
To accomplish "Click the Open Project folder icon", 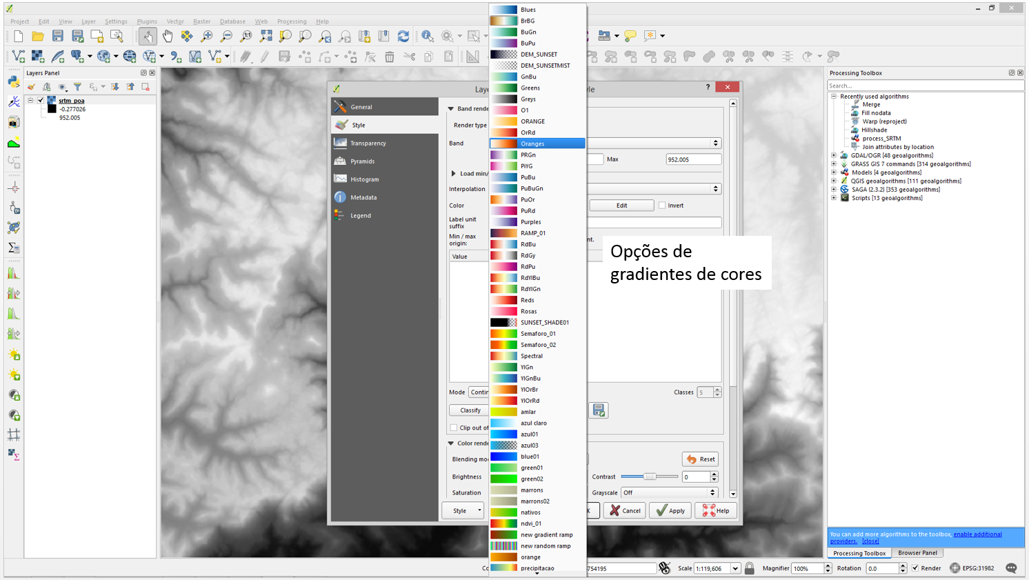I will [38, 36].
